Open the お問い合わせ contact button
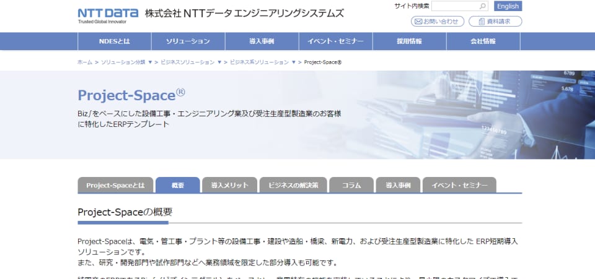This screenshot has height=279, width=595. [x=437, y=22]
